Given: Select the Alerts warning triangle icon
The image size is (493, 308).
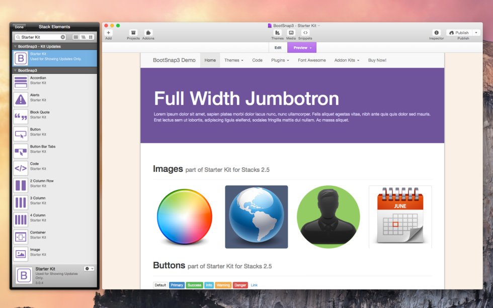Looking at the screenshot, I should coord(21,99).
